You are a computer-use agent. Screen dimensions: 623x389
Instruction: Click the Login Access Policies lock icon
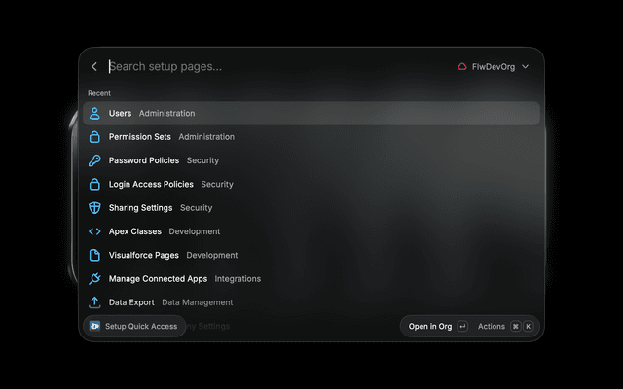pyautogui.click(x=94, y=184)
